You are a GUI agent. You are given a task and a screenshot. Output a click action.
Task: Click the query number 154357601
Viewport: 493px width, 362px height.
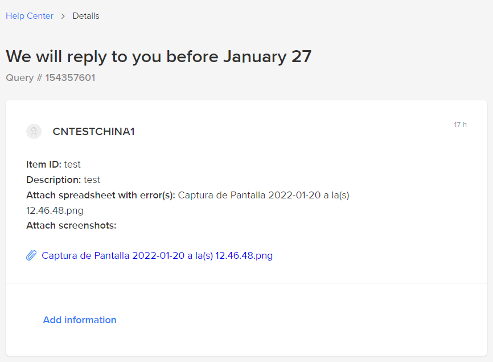(70, 78)
